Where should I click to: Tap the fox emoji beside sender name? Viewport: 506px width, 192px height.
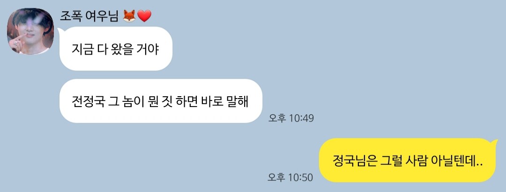[x=129, y=16]
